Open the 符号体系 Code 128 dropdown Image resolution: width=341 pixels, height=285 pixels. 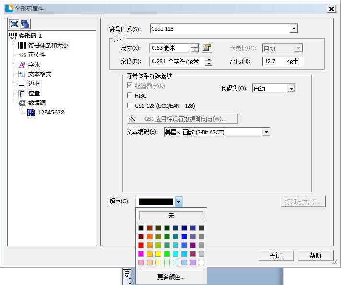[x=294, y=29]
